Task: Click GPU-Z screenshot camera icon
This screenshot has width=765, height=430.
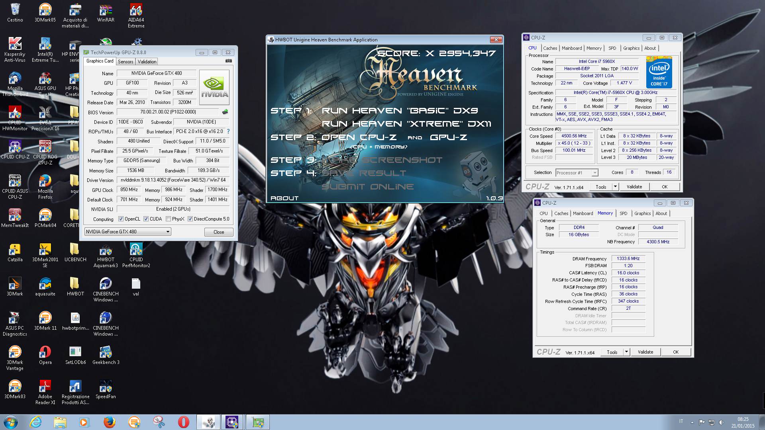Action: [228, 61]
